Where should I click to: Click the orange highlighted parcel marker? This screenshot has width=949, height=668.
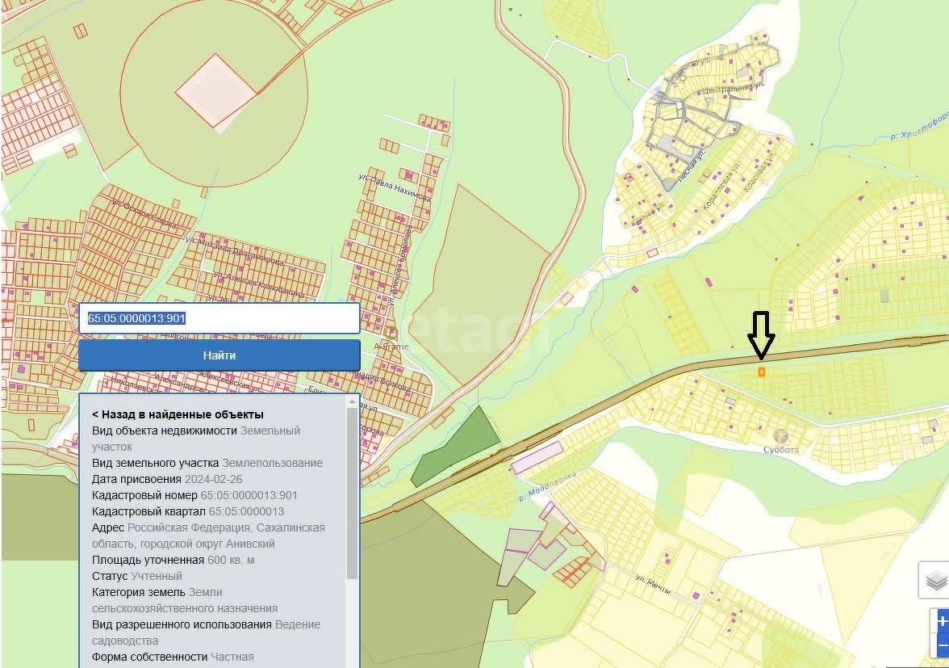[x=761, y=372]
